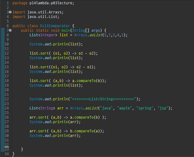Viewport: 194px width, 157px height.
Task: Click the "========List<String>=========" string literal
Action: 103,99
